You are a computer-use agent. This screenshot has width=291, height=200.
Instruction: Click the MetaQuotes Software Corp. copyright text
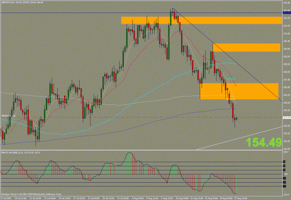click(x=31, y=194)
